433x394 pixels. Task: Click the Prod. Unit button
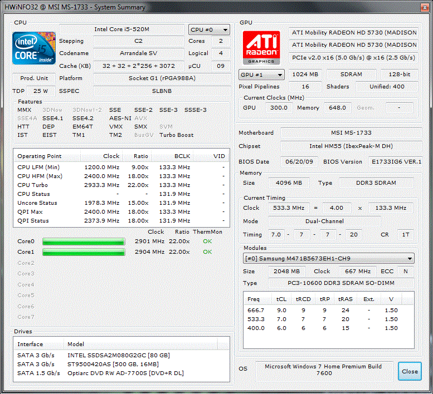pos(34,78)
